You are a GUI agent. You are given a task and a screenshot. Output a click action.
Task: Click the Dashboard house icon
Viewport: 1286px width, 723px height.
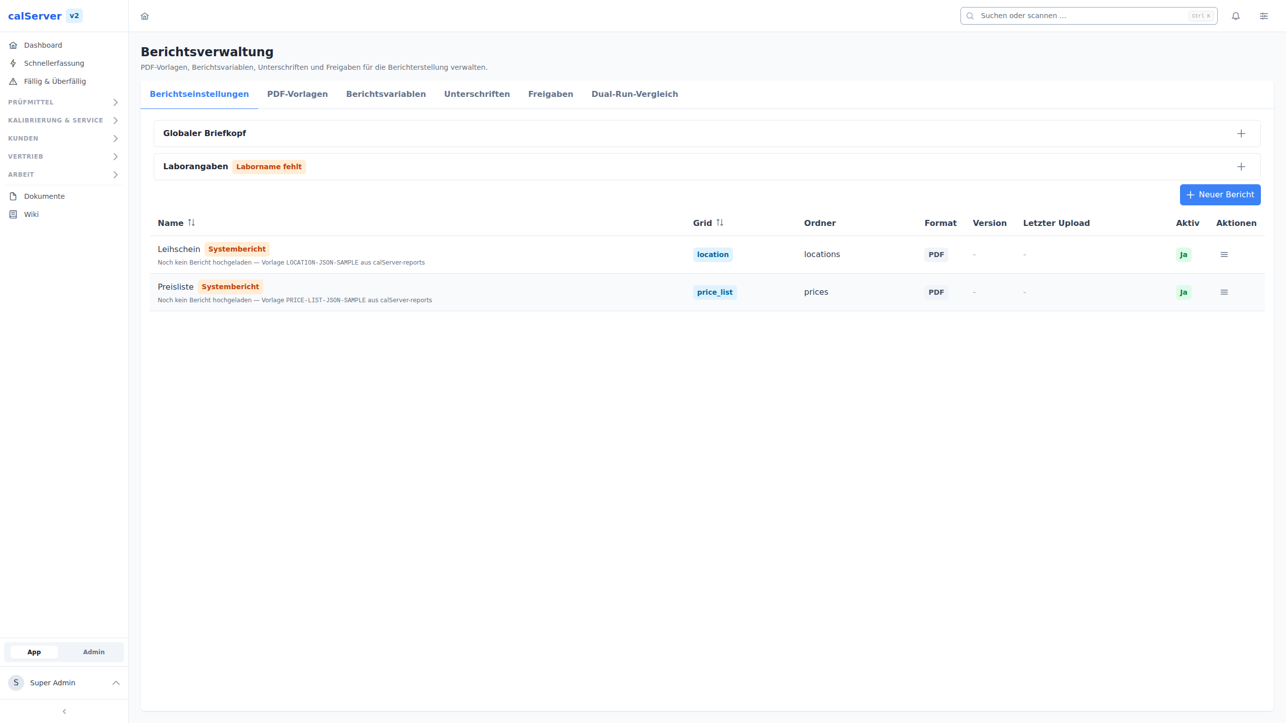click(x=14, y=45)
